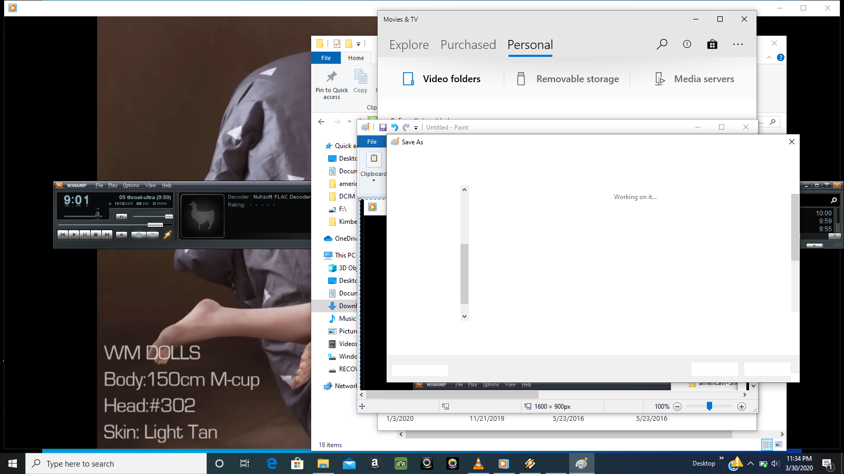Click the Explorer search box magnifier
The height and width of the screenshot is (474, 844).
point(773,122)
